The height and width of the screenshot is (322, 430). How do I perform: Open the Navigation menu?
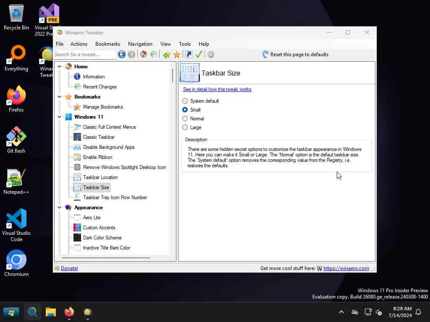coord(140,44)
